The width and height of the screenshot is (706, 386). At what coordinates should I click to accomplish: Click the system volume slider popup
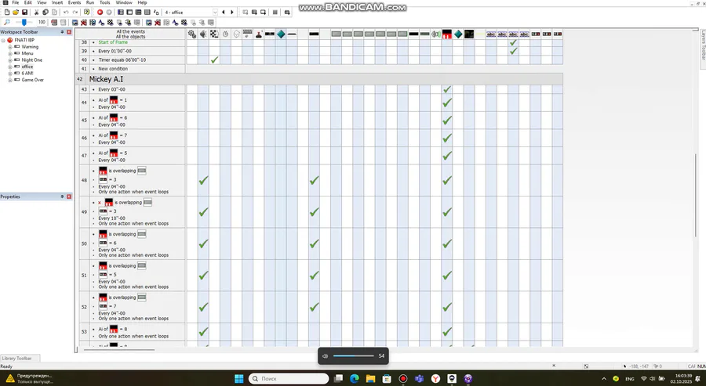[x=354, y=356]
